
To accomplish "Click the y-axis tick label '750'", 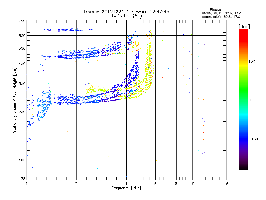I will 22,21.
